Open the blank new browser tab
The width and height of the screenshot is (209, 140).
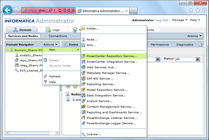(x=133, y=11)
